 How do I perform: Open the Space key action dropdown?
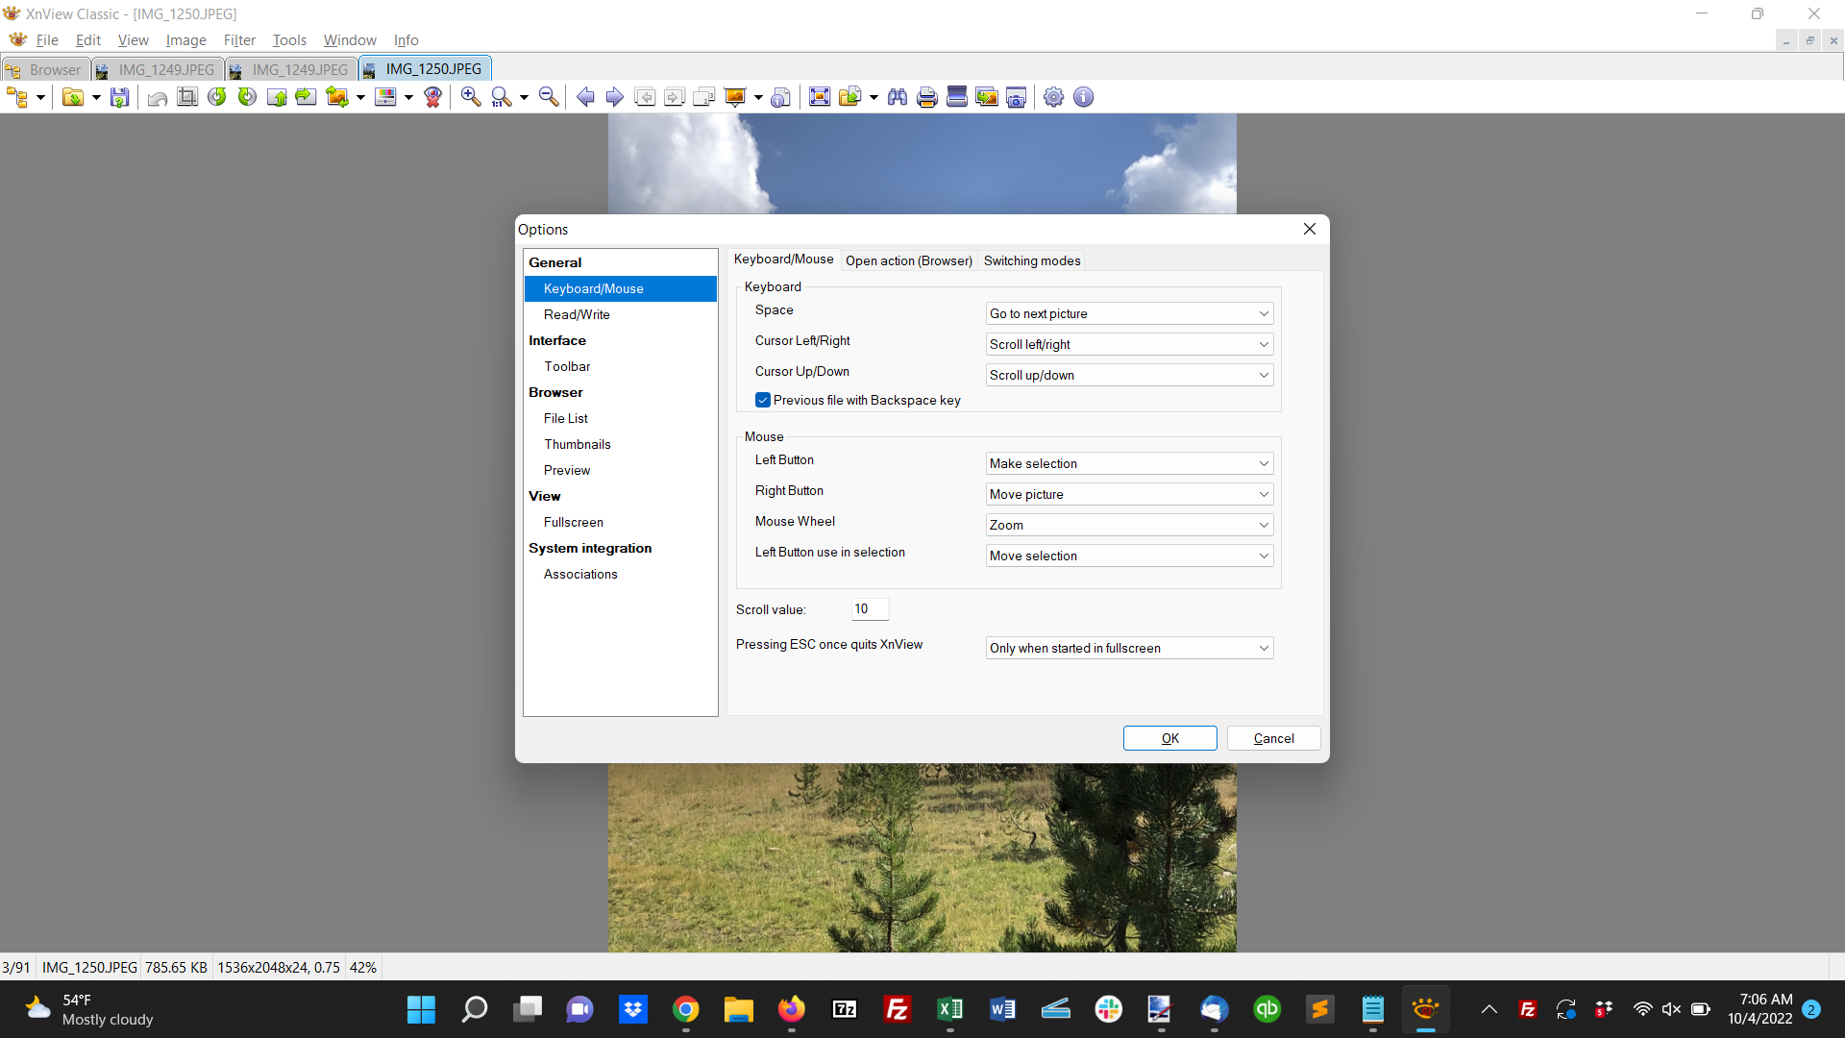tap(1129, 313)
